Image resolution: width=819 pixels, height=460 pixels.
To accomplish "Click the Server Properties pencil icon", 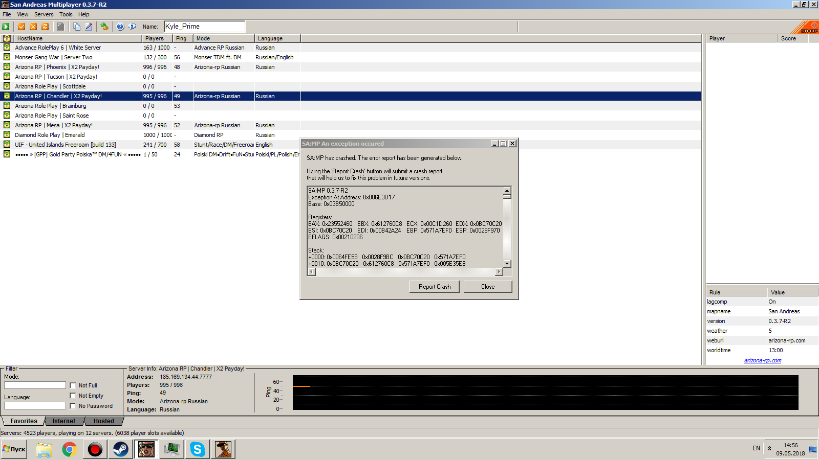I will [89, 27].
